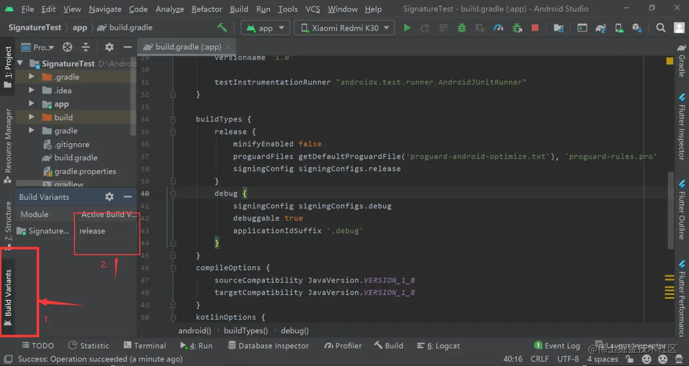This screenshot has width=689, height=366.
Task: Expand the app module folder
Action: click(32, 104)
